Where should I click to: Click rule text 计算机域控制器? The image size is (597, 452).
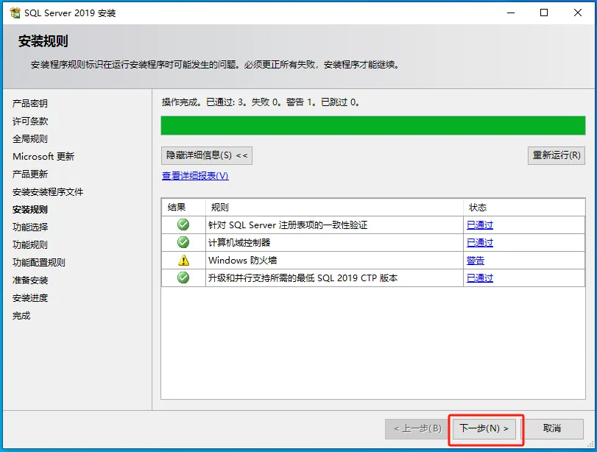pos(239,243)
